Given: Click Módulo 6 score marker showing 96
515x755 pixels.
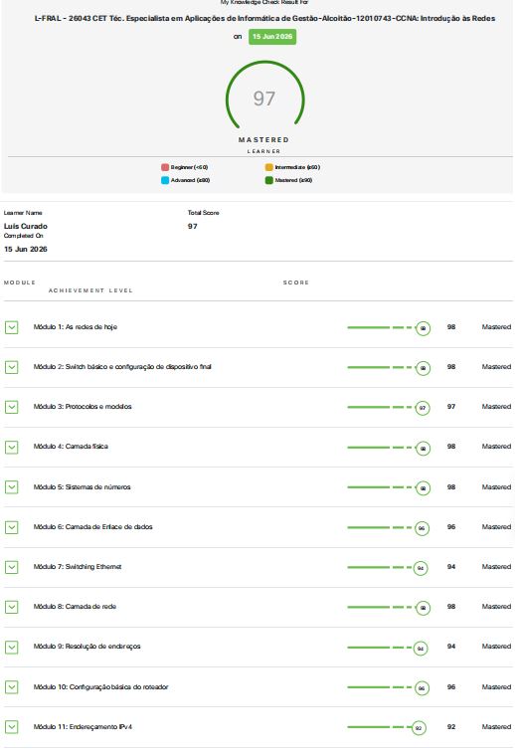Looking at the screenshot, I should point(422,528).
